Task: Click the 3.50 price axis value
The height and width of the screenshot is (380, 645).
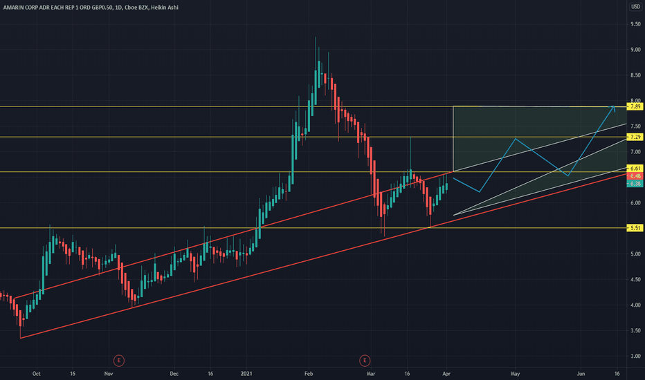Action: 635,330
